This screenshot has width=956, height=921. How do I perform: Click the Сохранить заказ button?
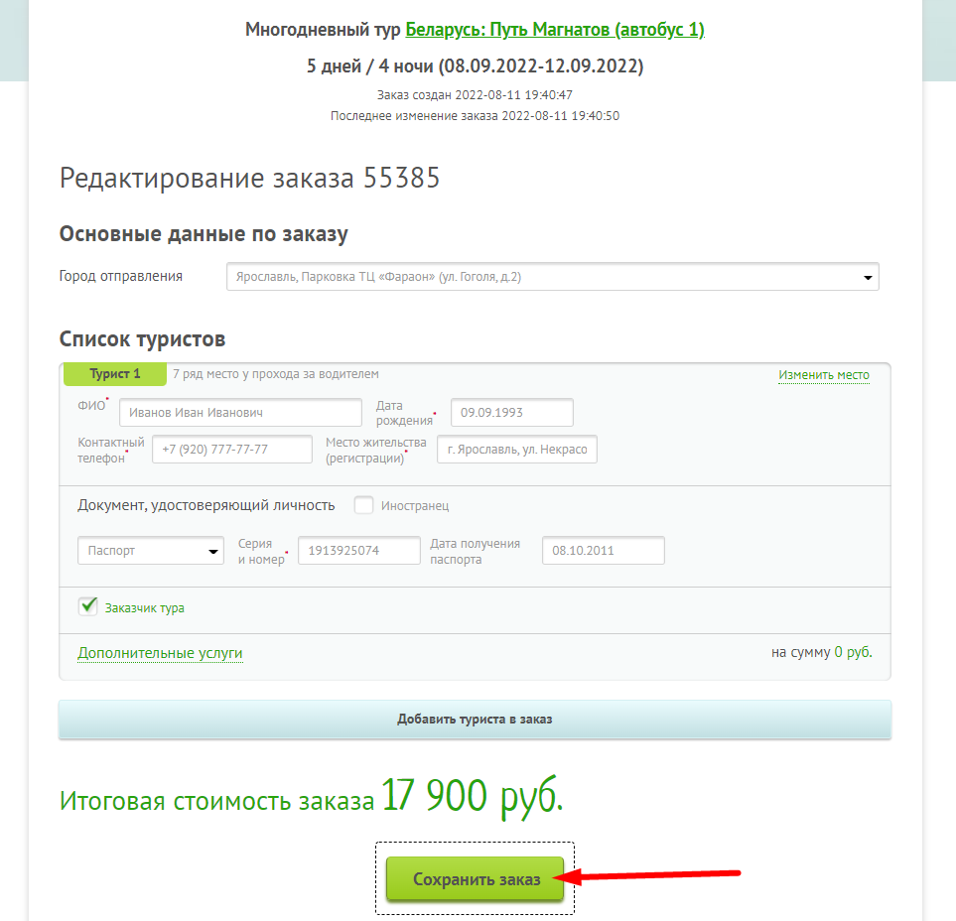(475, 878)
